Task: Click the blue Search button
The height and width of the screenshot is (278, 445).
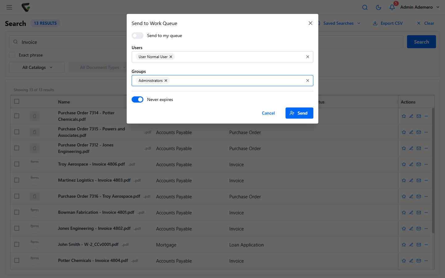Action: point(421,42)
